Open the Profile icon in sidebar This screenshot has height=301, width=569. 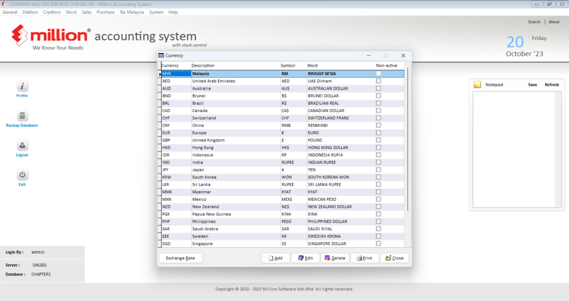(x=22, y=86)
